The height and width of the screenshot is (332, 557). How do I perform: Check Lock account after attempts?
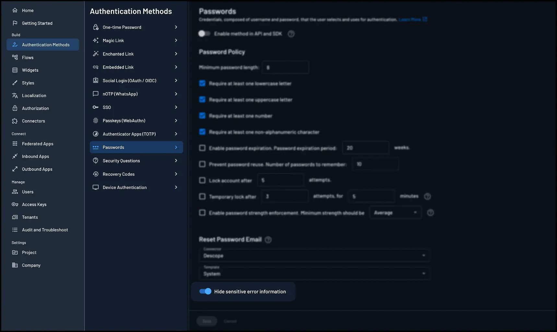pos(202,180)
